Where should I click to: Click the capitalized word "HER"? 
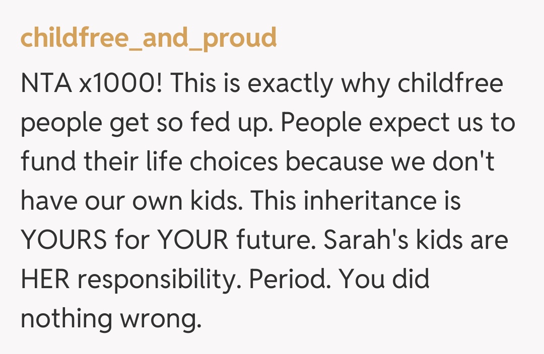[45, 279]
